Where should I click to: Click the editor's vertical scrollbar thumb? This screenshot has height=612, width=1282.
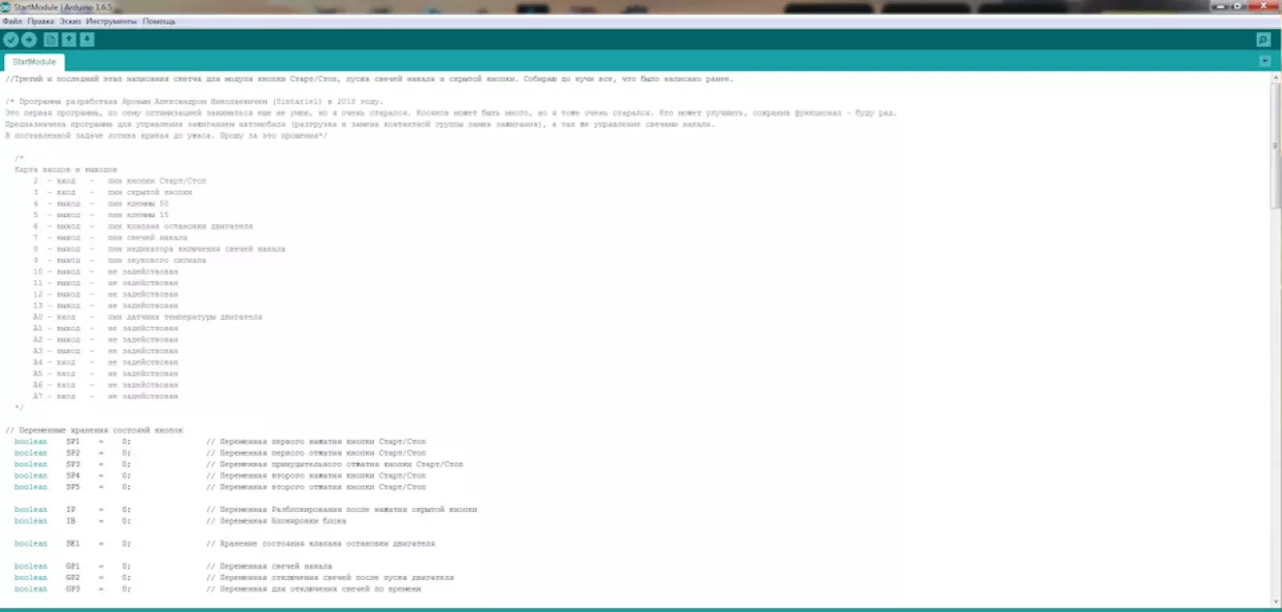pos(1275,145)
